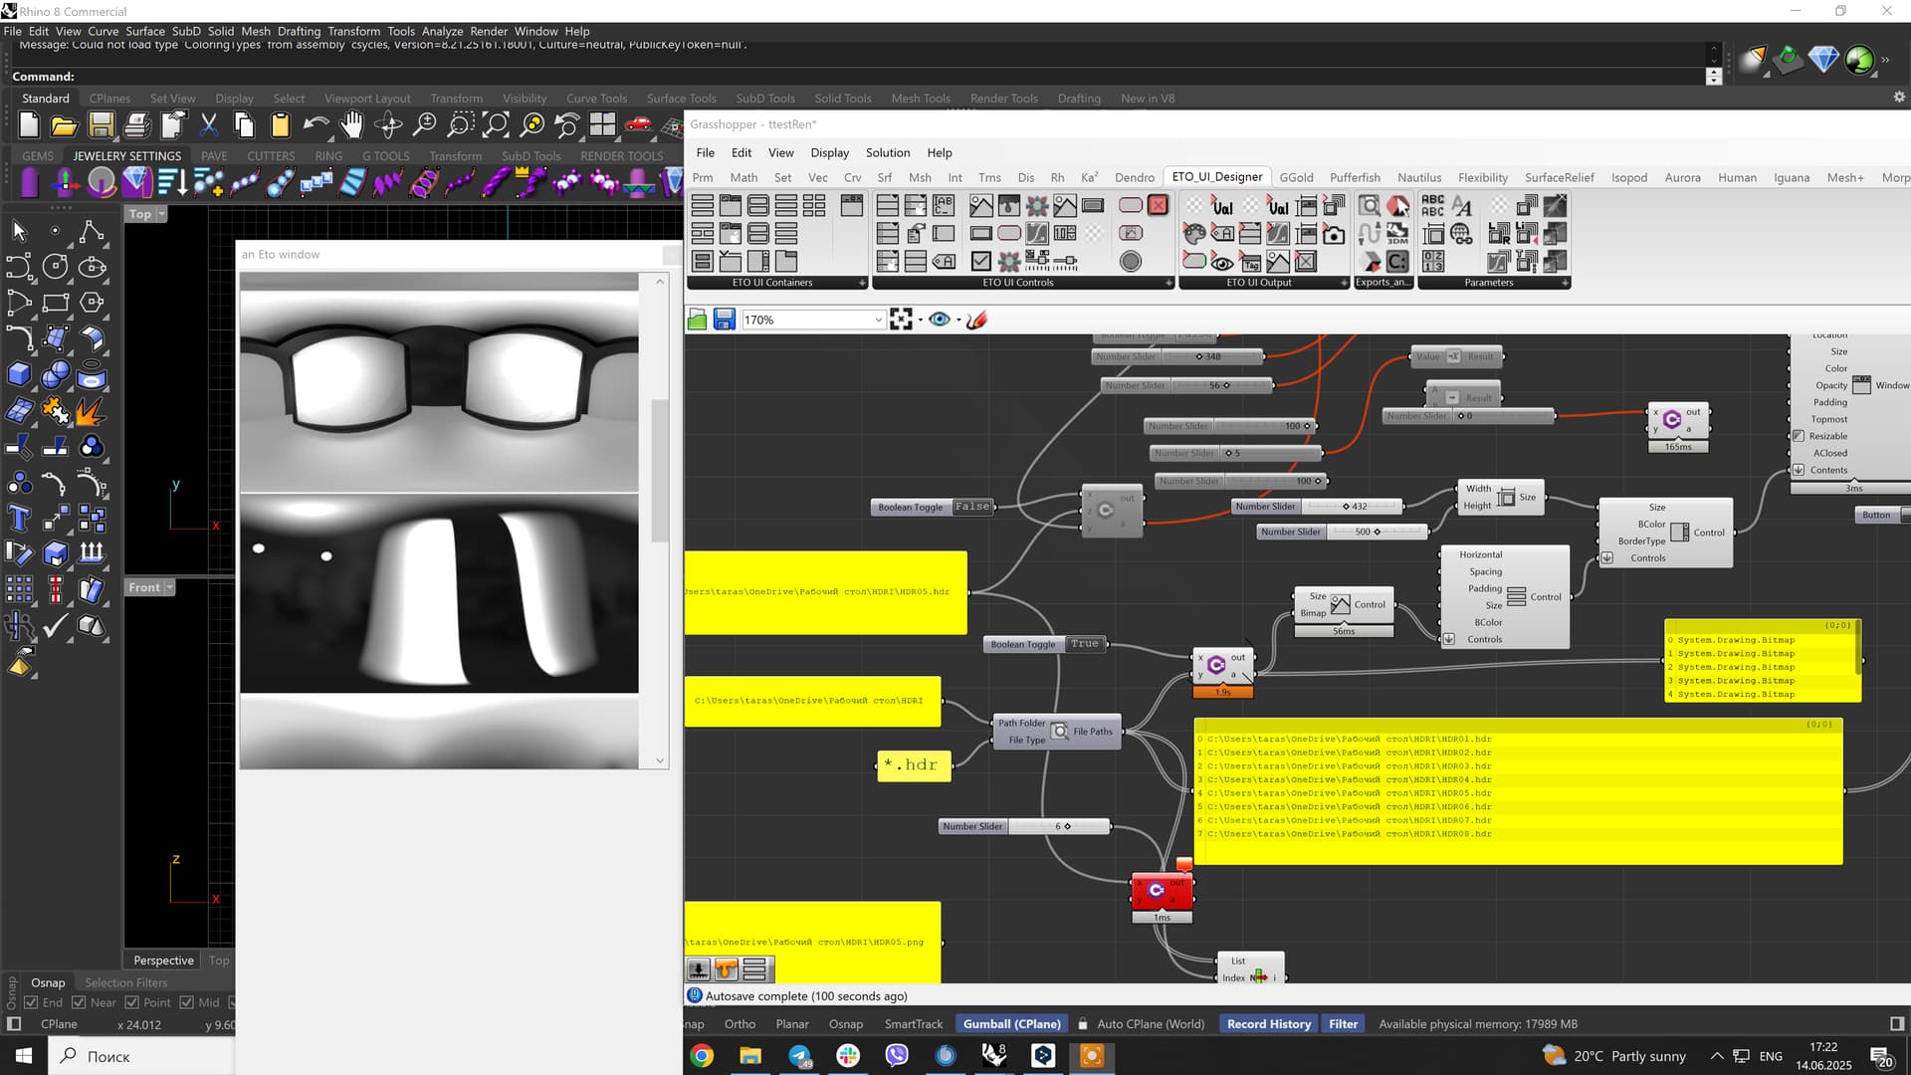Open the 170% zoom level dropdown
Screen dimensions: 1911x1075
click(x=877, y=320)
